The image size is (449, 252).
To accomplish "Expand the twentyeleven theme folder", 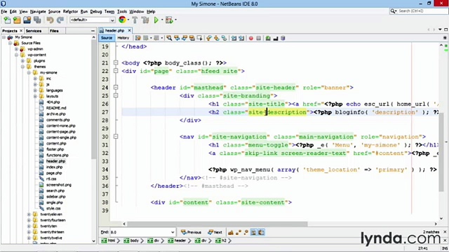I will [x=29, y=214].
